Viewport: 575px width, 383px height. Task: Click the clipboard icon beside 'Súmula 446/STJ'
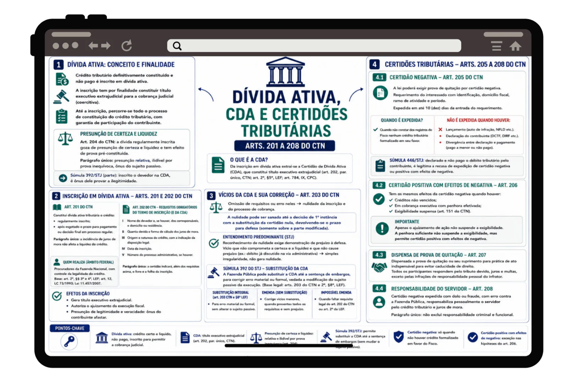pyautogui.click(x=380, y=166)
